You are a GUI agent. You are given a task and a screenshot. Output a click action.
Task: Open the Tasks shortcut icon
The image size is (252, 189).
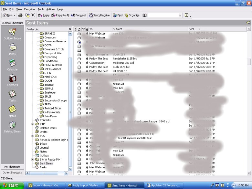click(12, 94)
